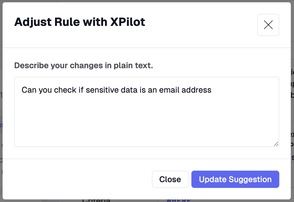Click the text area resize handle
294x202 pixels.
tap(276, 144)
